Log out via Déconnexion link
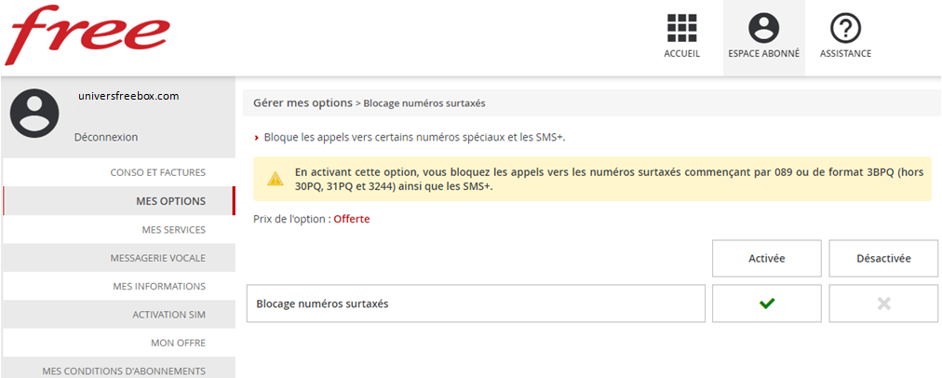The image size is (942, 378). point(106,137)
